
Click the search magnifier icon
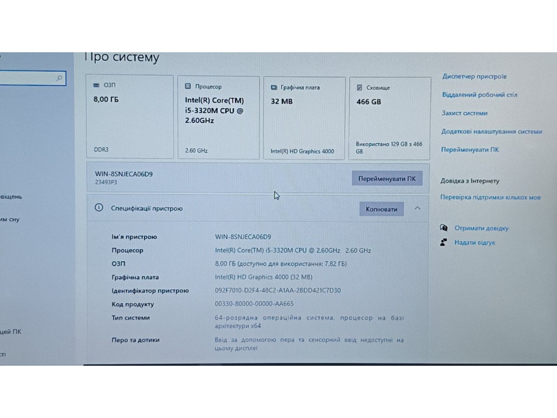point(59,78)
